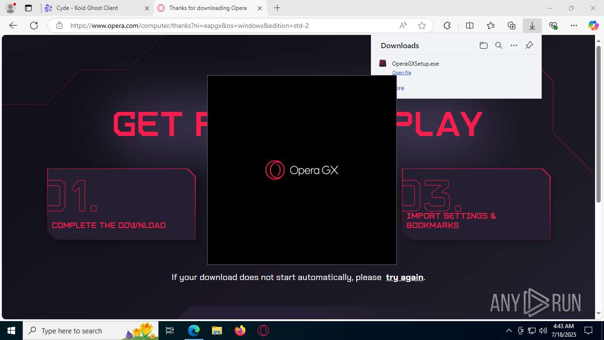
Task: Search downloads with magnifier icon
Action: pyautogui.click(x=498, y=45)
